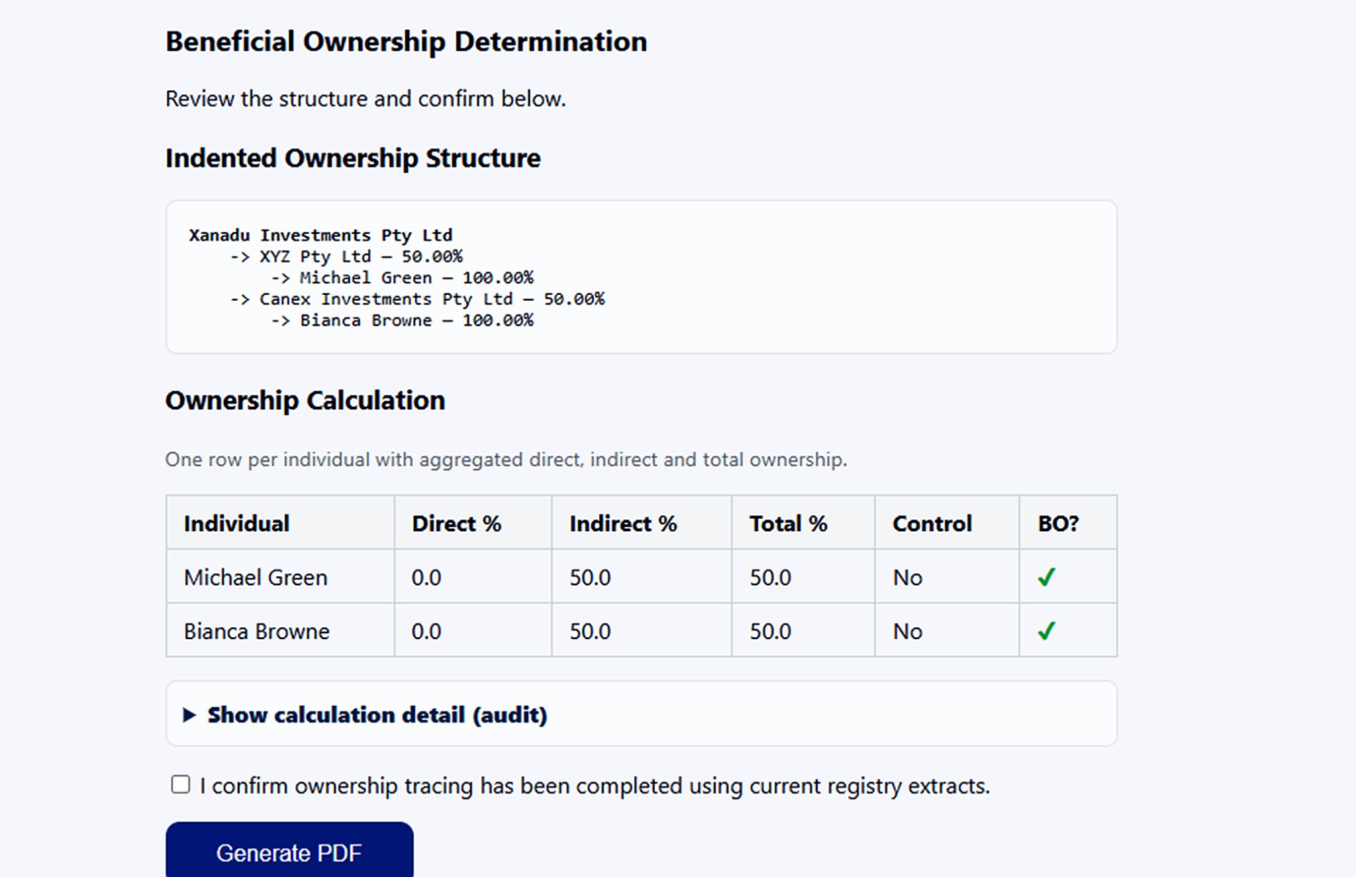1356x877 pixels.
Task: Click Canex Investments Pty Ltd tree entry
Action: pyautogui.click(x=417, y=299)
